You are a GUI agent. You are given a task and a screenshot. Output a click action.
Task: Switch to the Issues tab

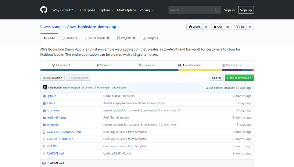69,38
